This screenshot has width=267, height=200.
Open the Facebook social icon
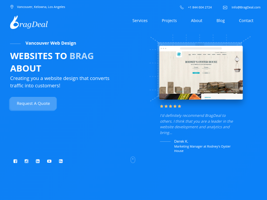pos(15,161)
